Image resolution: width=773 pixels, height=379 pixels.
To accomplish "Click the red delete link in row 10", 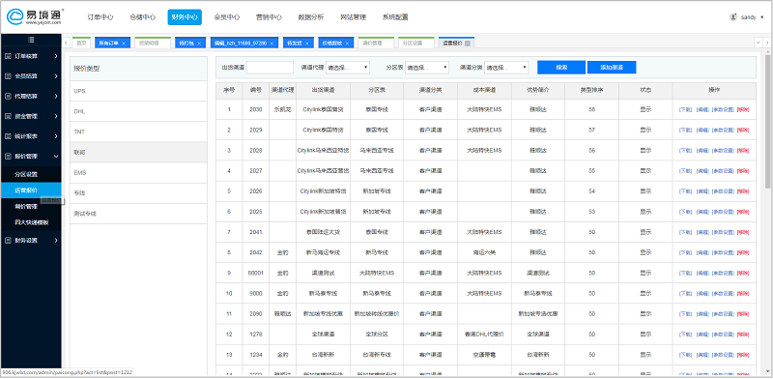I will coord(742,293).
